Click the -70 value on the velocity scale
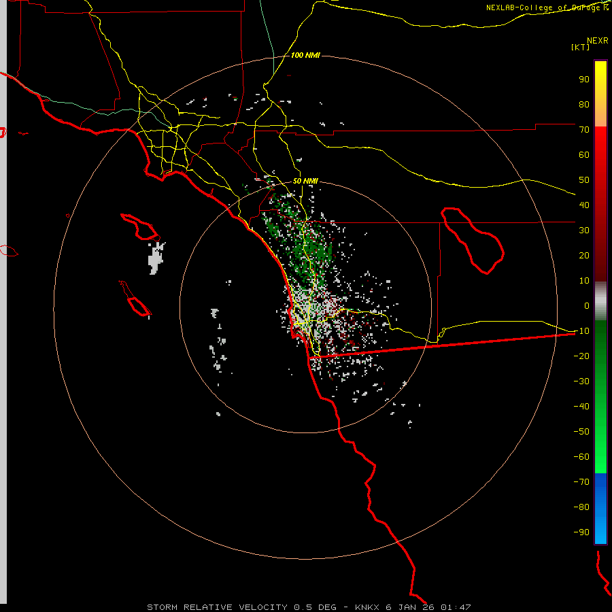 point(581,481)
